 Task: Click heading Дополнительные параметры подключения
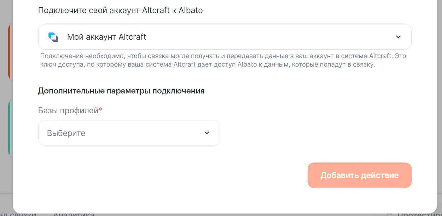[121, 91]
